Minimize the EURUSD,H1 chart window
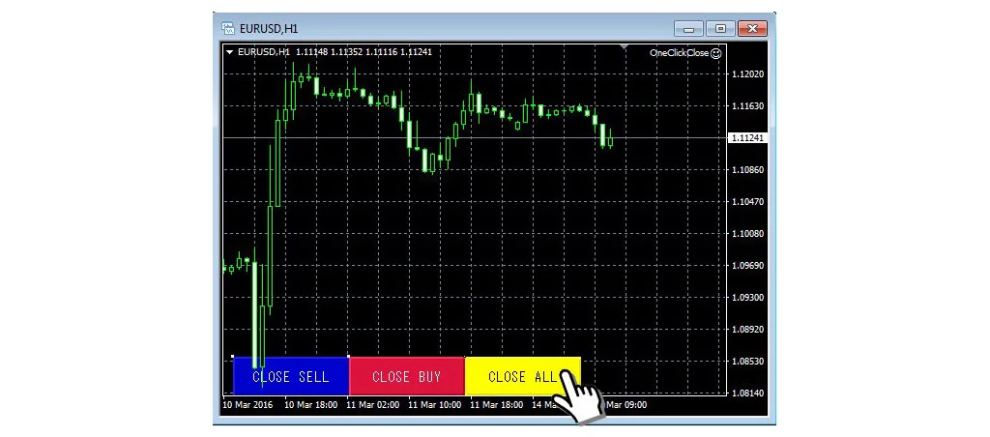990x437 pixels. coord(688,28)
